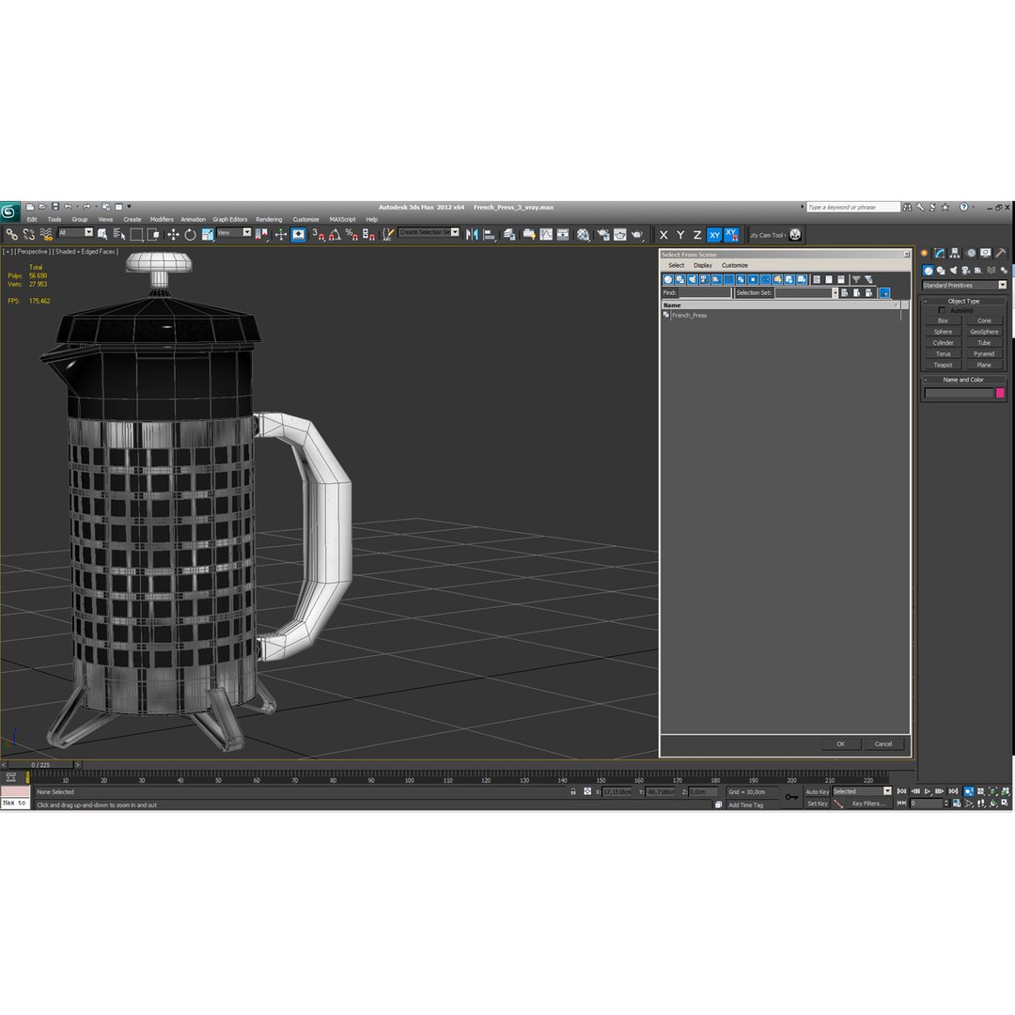1015x1015 pixels.
Task: Toggle Display Geometry filter in Select From Scene
Action: pyautogui.click(x=668, y=280)
